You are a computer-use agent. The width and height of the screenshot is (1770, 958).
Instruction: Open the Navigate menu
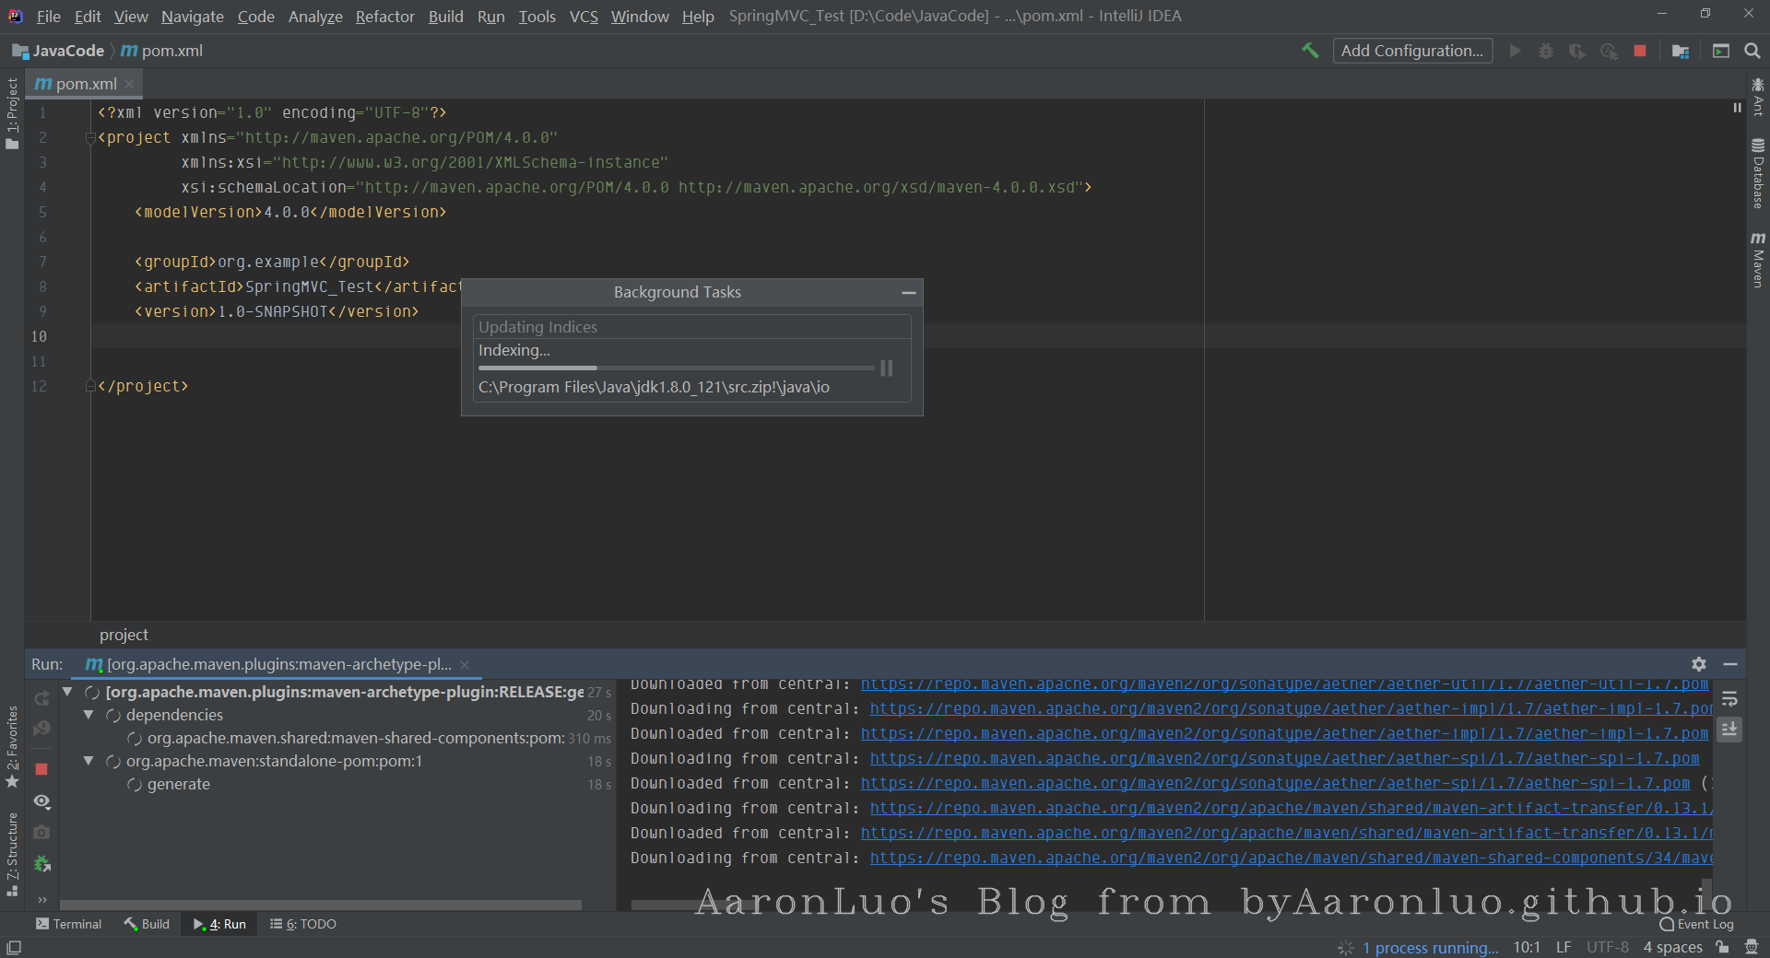193,17
